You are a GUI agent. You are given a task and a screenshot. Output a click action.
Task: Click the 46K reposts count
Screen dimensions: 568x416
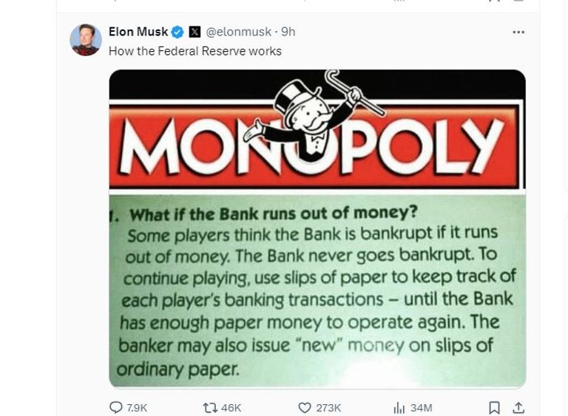(x=231, y=407)
